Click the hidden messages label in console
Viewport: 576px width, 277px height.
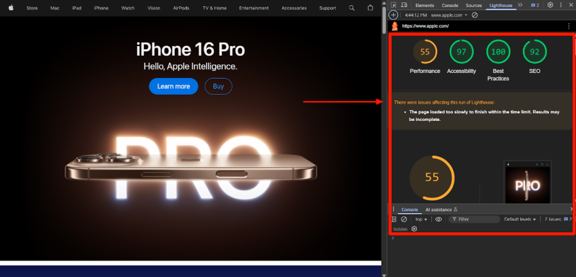401,229
